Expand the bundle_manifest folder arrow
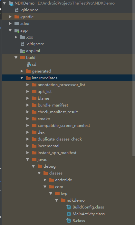 tap(28, 105)
